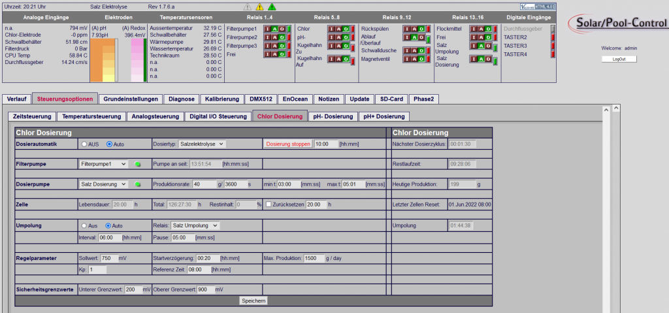Set Filterpumpe1 relay to I

coord(267,29)
